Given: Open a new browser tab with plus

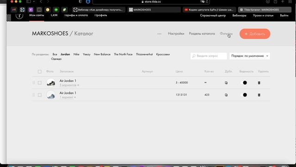Looking at the screenshot, I should [x=283, y=1].
